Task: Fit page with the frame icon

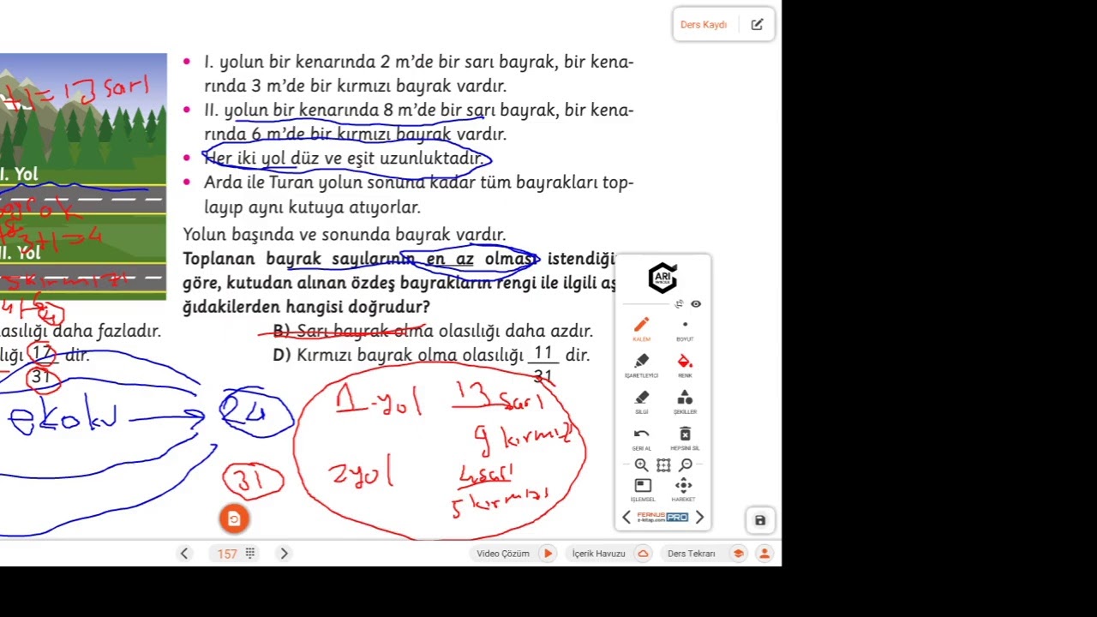Action: (663, 465)
